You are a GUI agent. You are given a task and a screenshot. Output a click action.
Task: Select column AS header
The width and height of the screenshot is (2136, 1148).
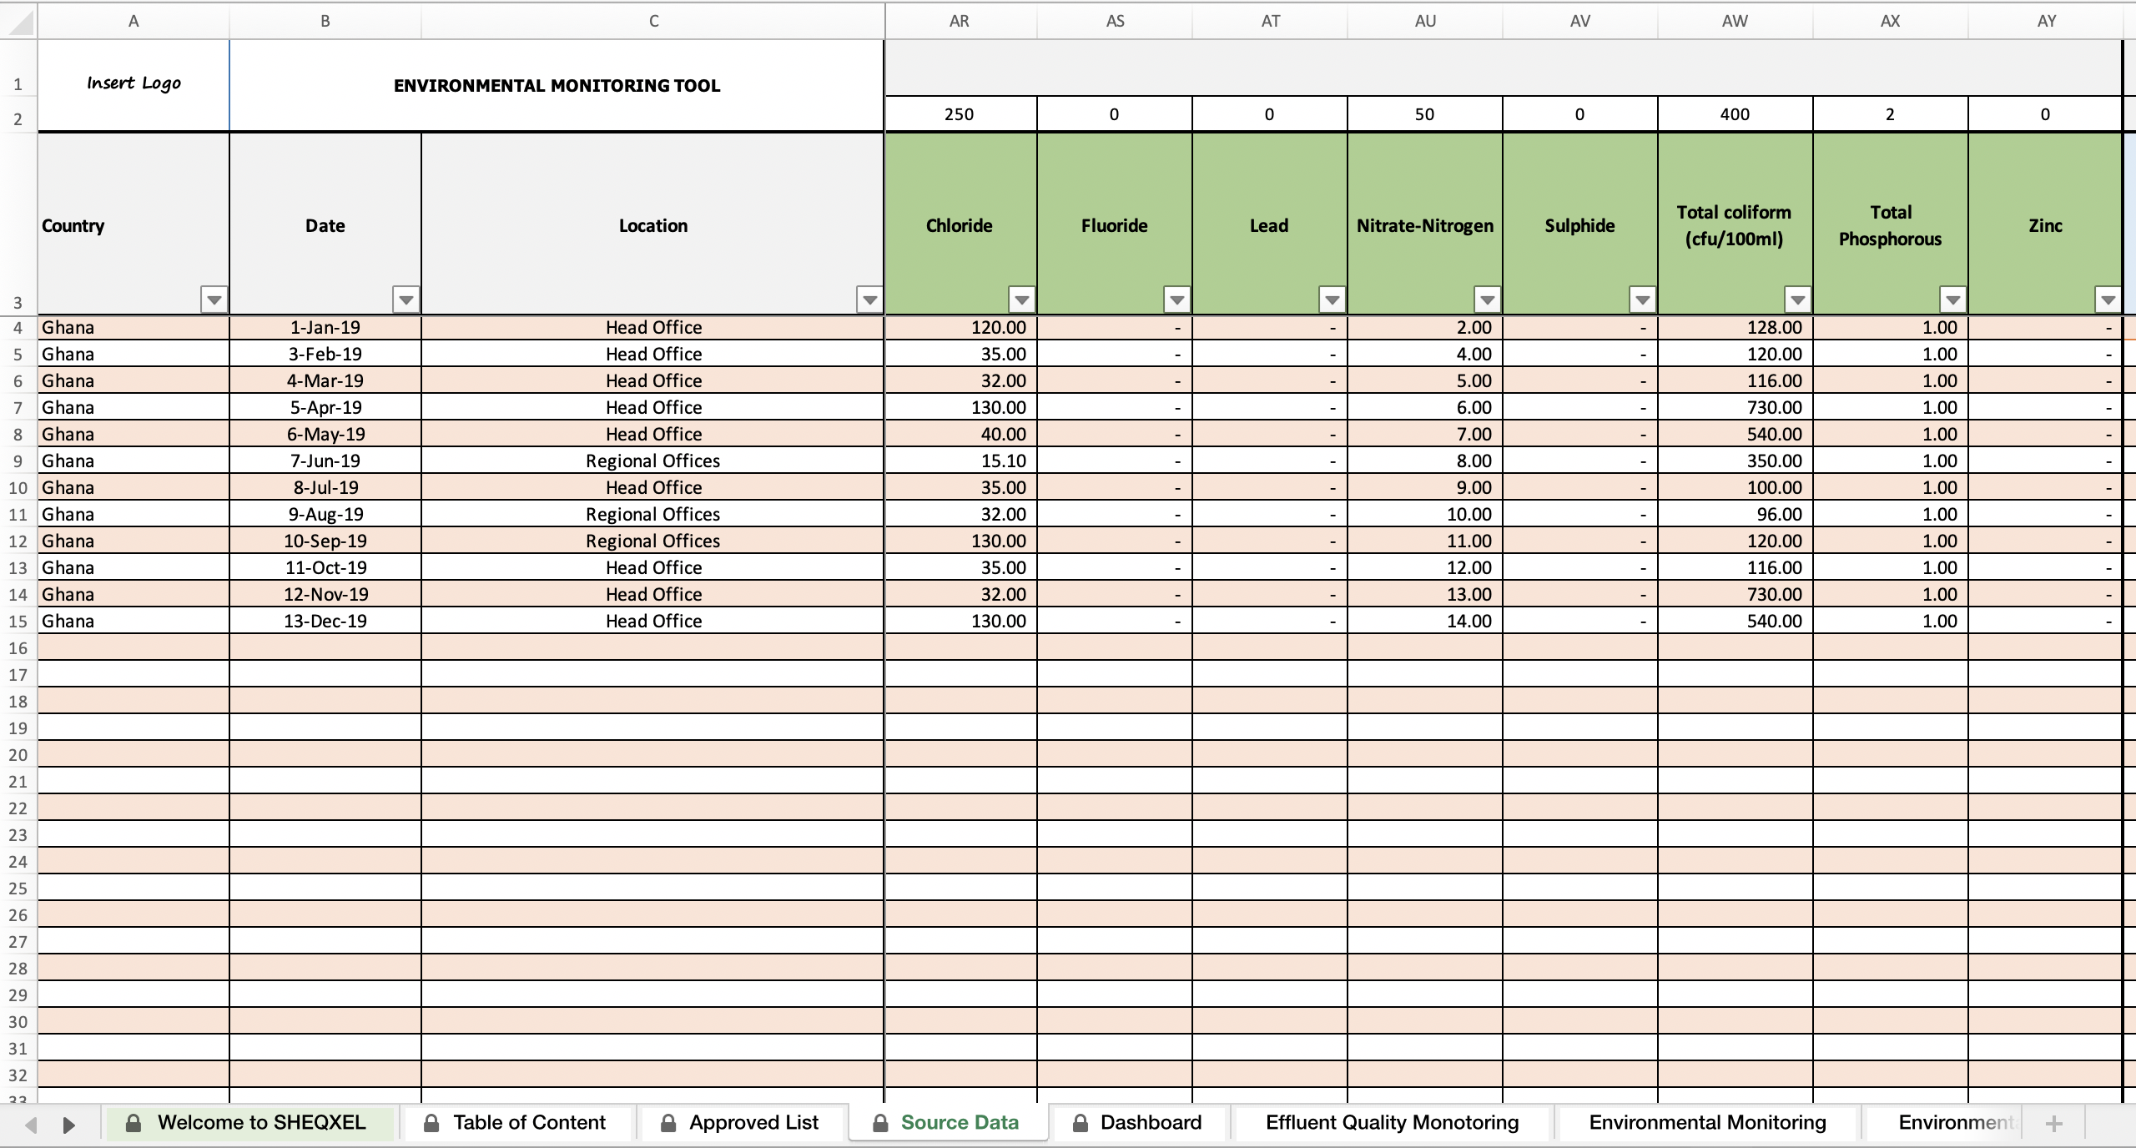click(x=1115, y=22)
